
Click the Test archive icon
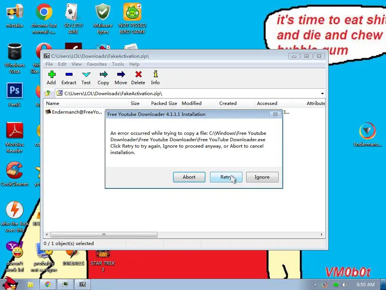86,77
